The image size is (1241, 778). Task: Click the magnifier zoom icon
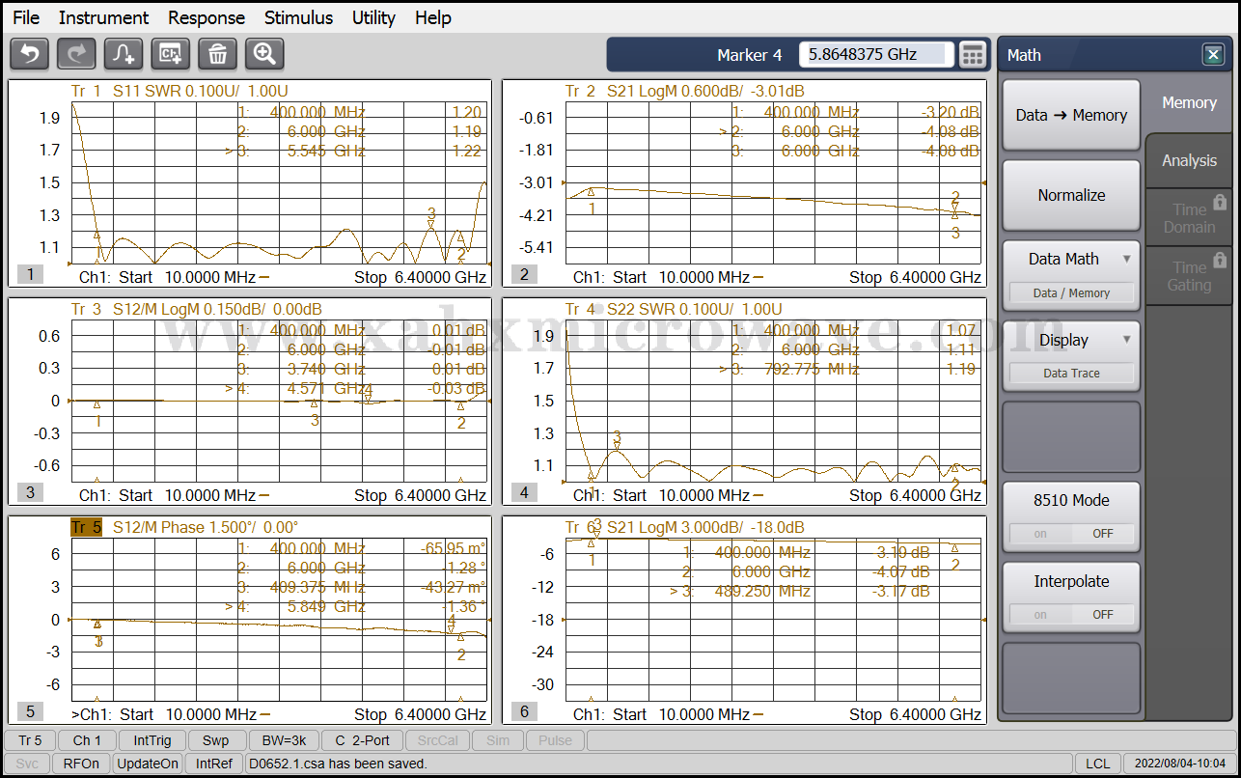[264, 54]
